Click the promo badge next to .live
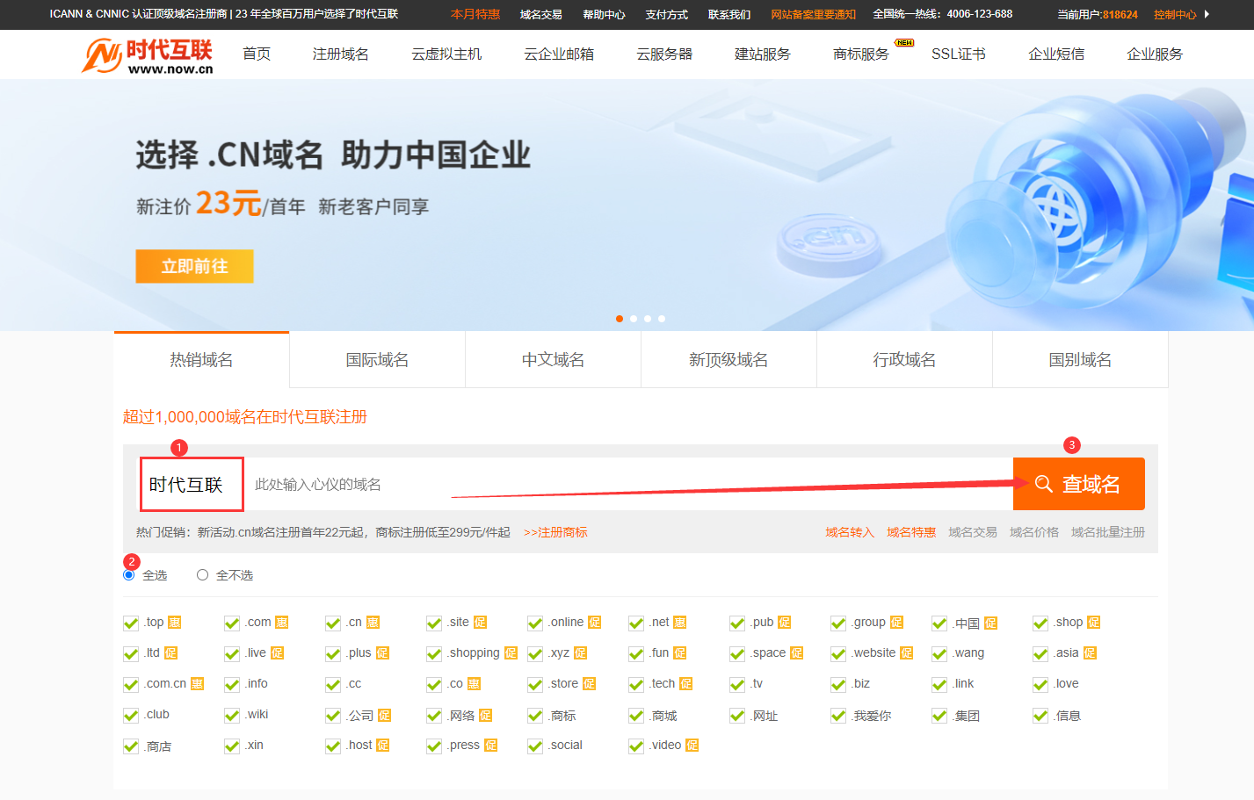The height and width of the screenshot is (800, 1254). pos(277,653)
